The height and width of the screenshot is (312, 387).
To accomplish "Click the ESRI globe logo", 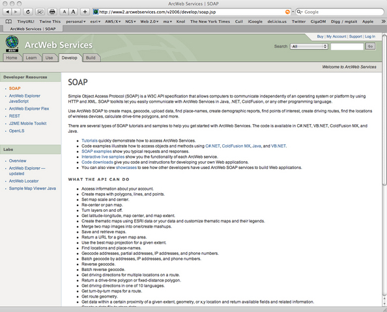I will 12,44.
